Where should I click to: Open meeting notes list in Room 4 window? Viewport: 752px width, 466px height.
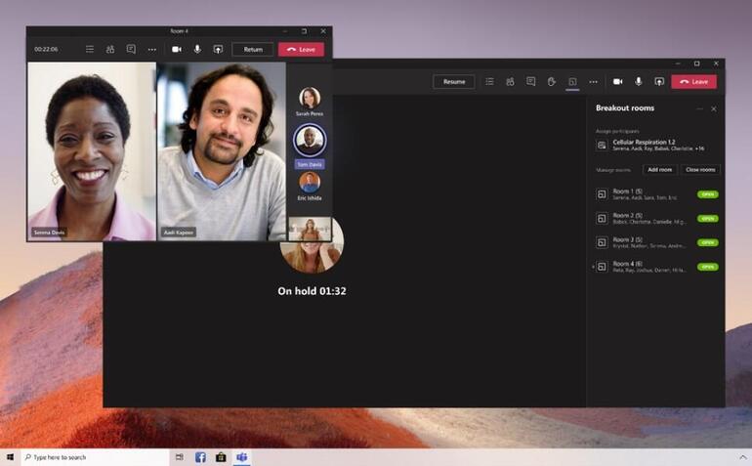click(x=90, y=49)
